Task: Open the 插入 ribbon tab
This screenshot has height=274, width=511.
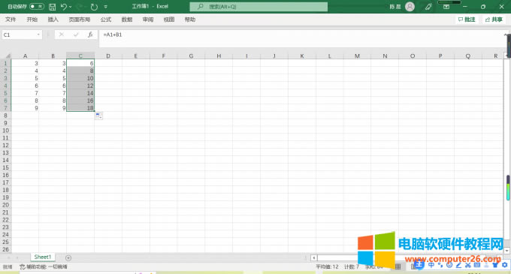Action: tap(53, 20)
